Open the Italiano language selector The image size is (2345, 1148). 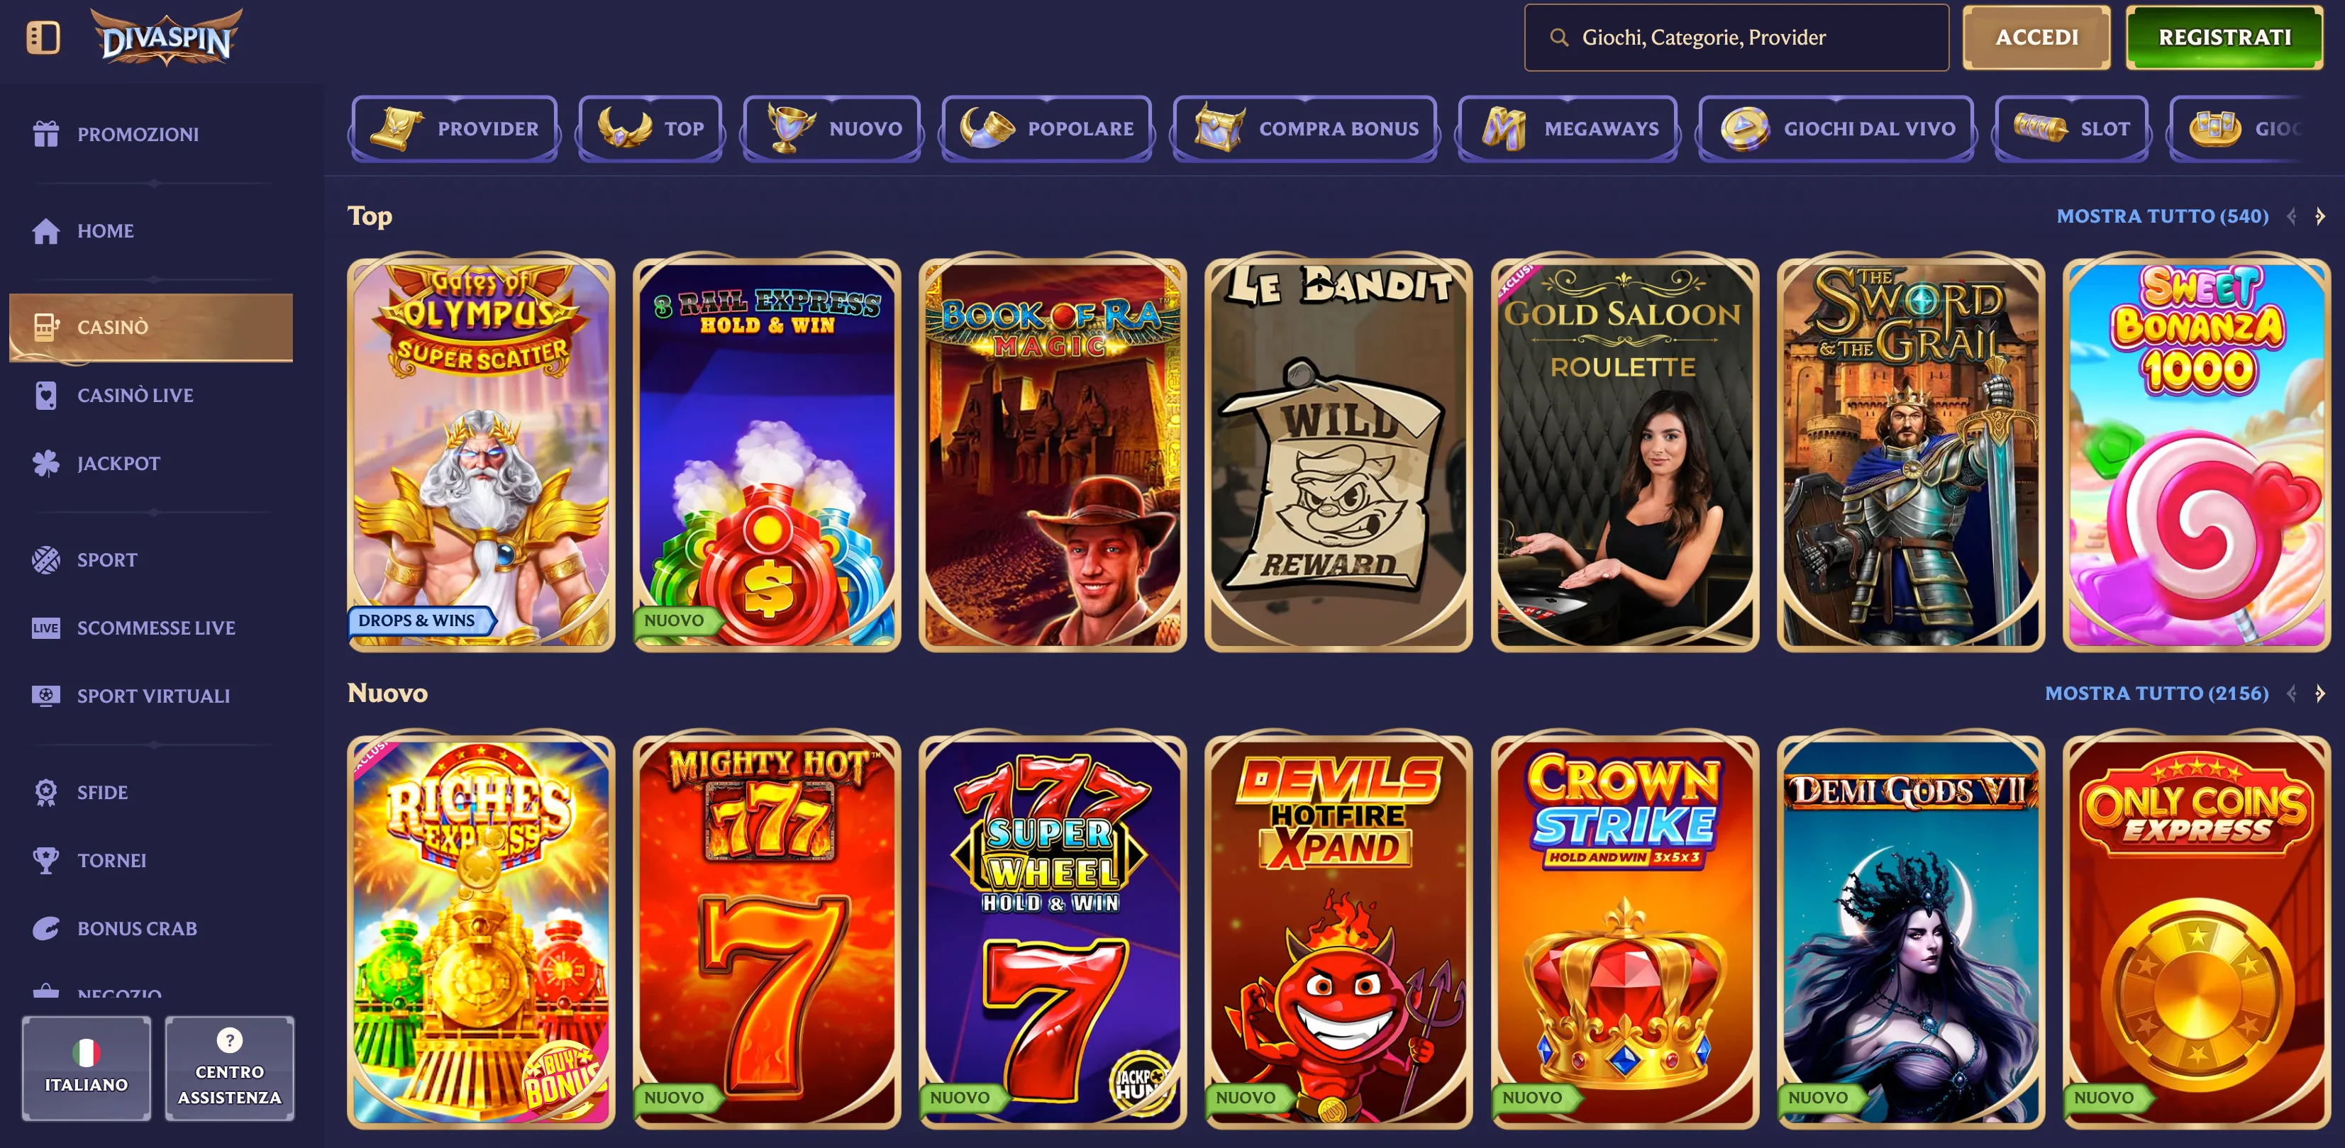click(x=87, y=1068)
